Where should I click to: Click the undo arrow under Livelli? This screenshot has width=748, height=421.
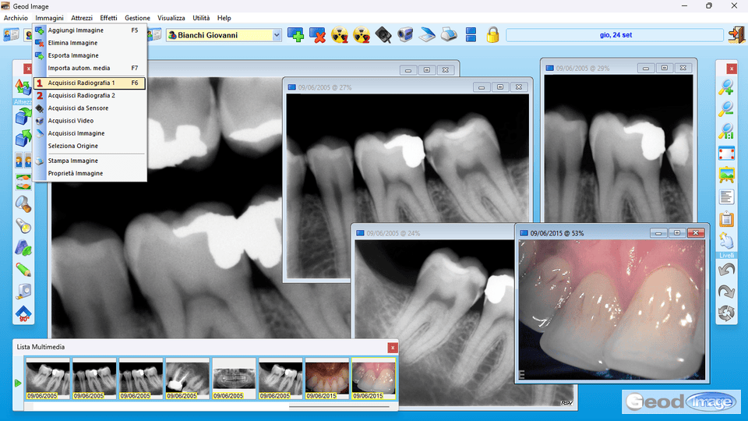tap(726, 270)
